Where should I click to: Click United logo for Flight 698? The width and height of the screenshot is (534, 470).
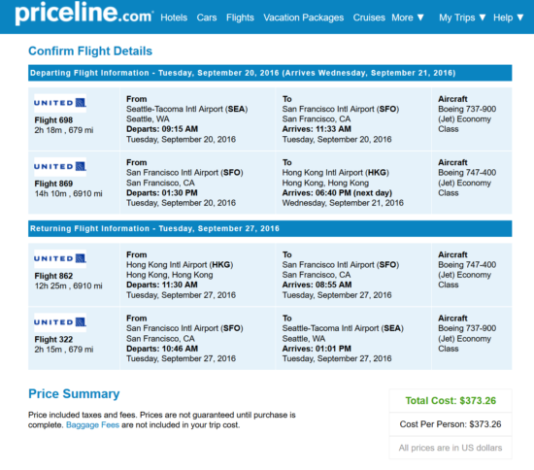point(60,103)
